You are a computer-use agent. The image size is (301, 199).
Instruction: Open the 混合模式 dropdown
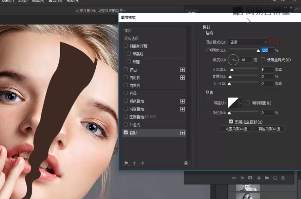(x=248, y=42)
